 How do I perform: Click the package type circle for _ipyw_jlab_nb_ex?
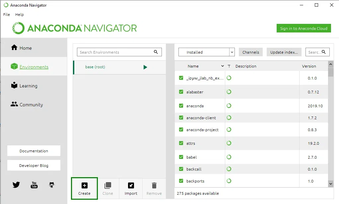tap(229, 78)
